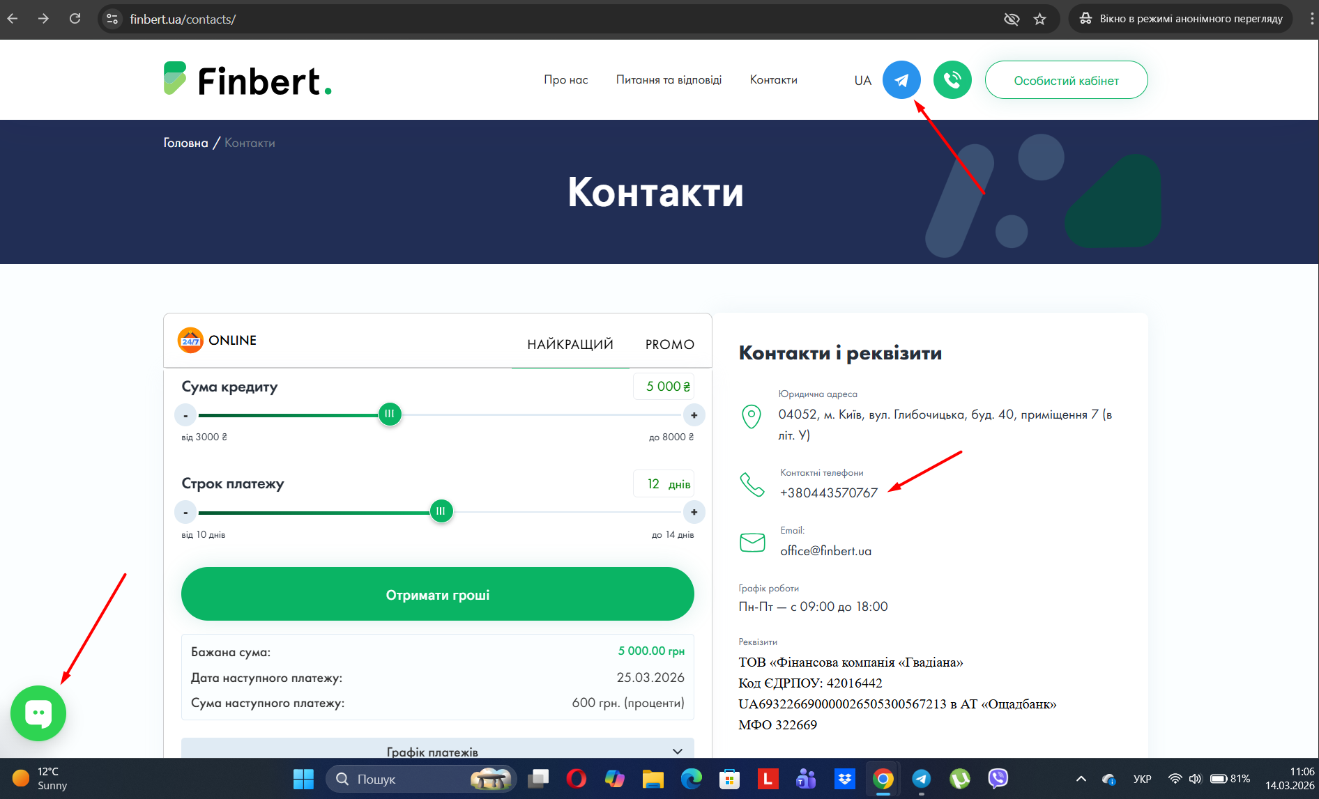1319x799 pixels.
Task: Open the Task View taskbar icon
Action: click(537, 779)
